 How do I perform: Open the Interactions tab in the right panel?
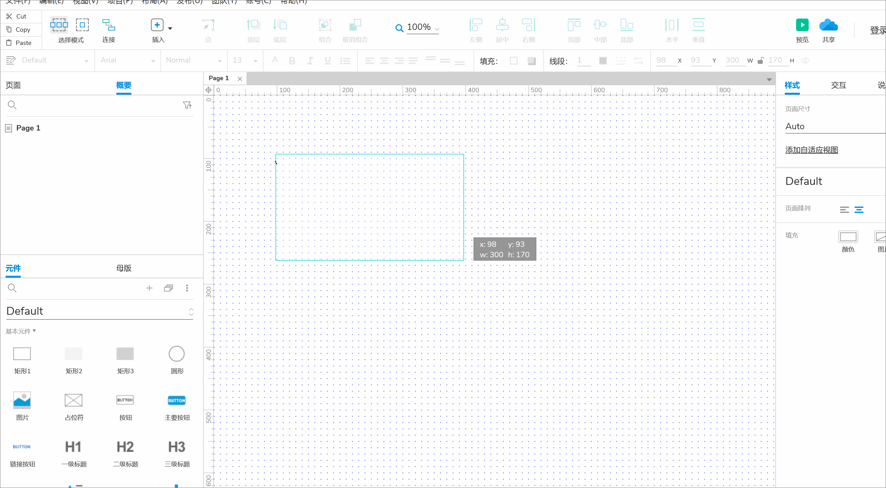pos(838,85)
